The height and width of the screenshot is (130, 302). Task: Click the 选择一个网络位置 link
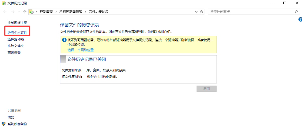pos(81,50)
